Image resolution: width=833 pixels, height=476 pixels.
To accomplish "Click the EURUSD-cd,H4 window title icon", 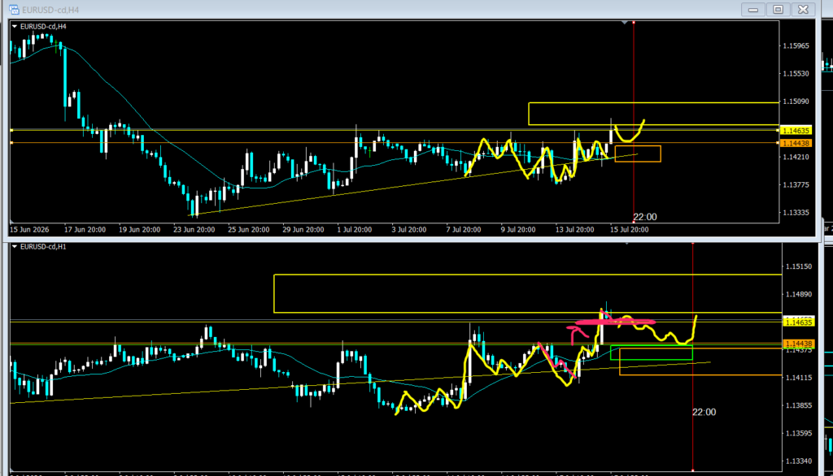I will coord(14,10).
